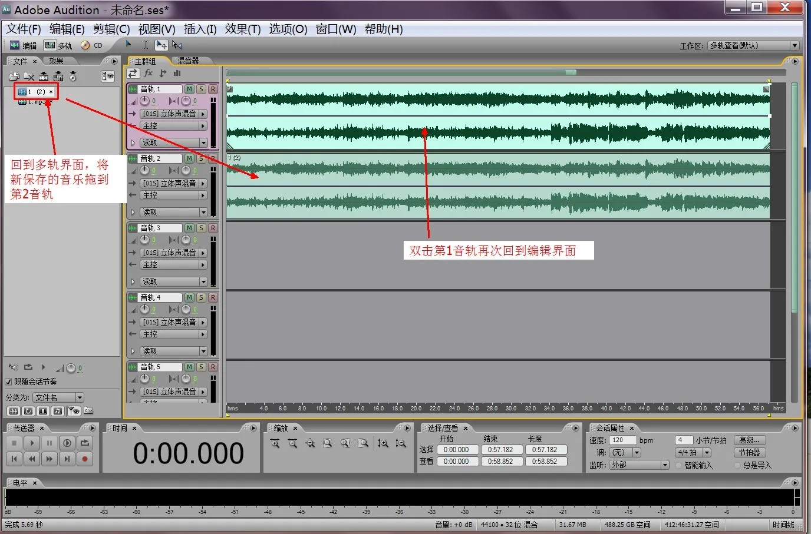
Task: Expand the 工作区 workspace dropdown
Action: [794, 45]
